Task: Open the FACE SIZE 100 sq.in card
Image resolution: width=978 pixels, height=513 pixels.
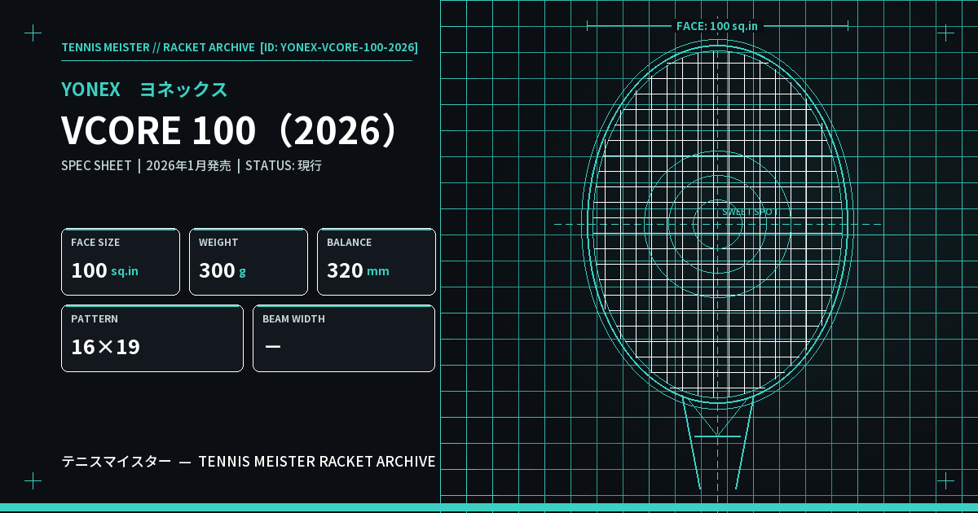Action: pyautogui.click(x=121, y=261)
